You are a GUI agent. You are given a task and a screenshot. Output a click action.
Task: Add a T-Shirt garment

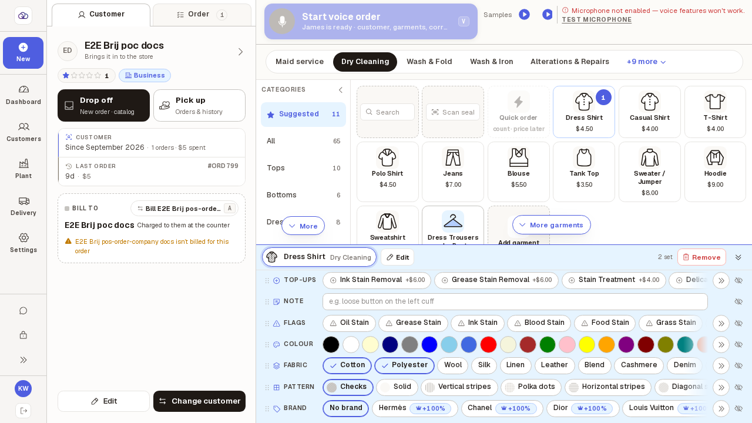pyautogui.click(x=715, y=112)
